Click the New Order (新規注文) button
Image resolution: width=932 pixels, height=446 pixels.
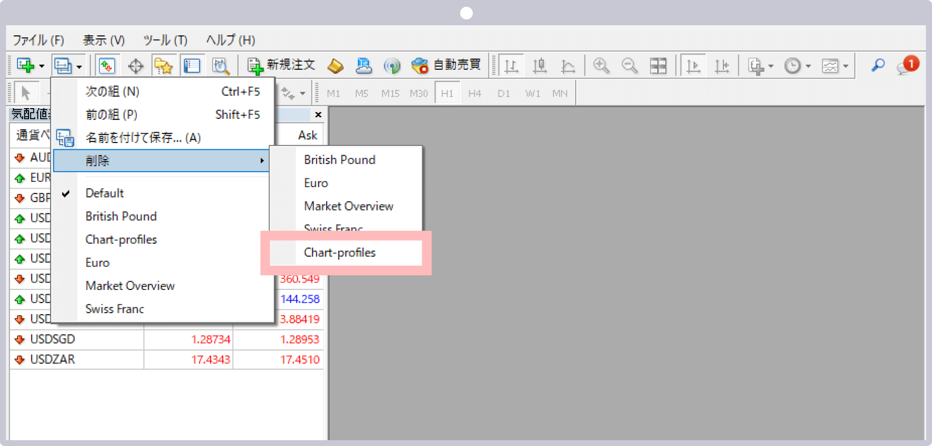point(281,65)
